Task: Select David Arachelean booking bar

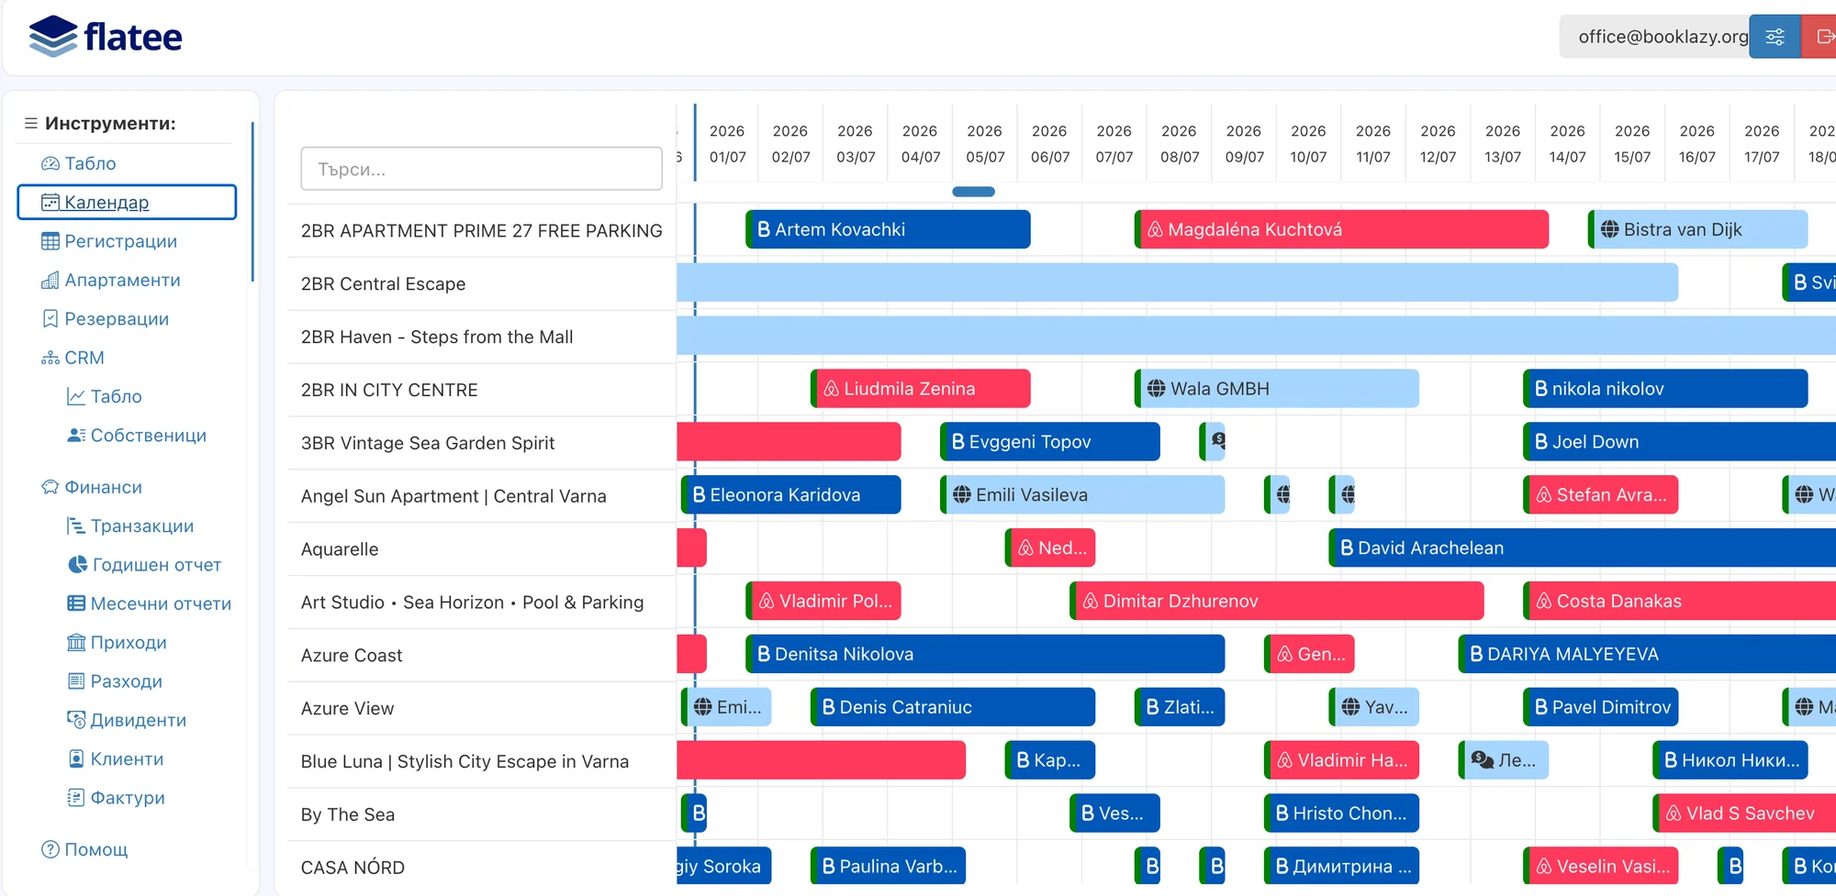Action: pyautogui.click(x=1583, y=548)
